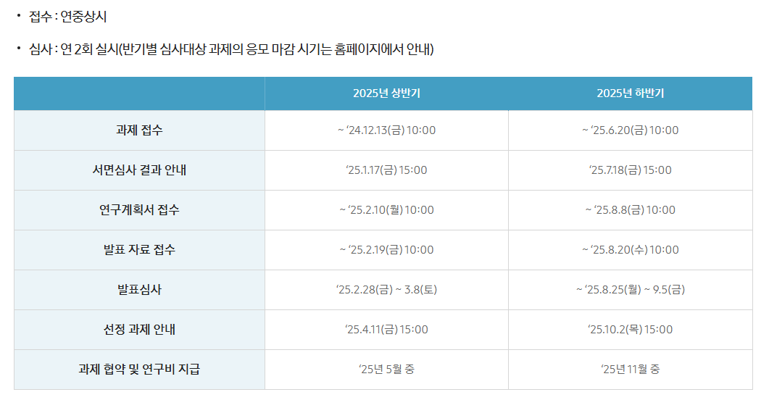Click the 접수 : 연중상시 bullet text

click(67, 17)
